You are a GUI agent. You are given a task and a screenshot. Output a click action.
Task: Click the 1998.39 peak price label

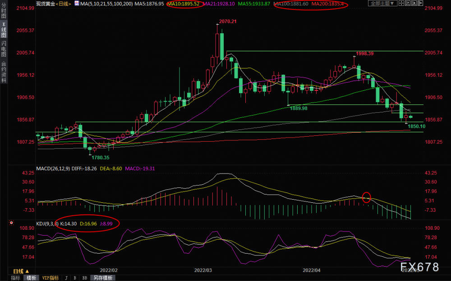pyautogui.click(x=365, y=54)
